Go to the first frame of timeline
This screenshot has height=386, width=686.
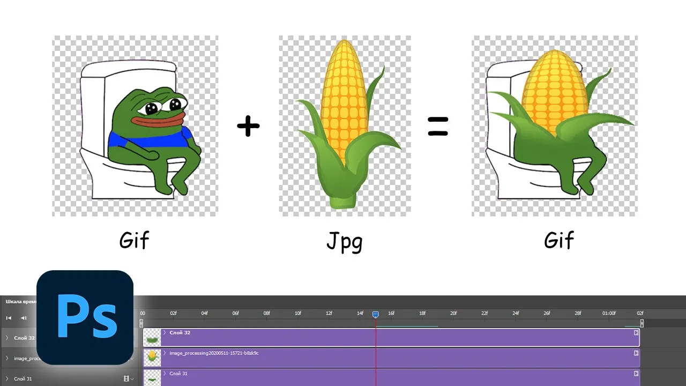click(x=9, y=318)
